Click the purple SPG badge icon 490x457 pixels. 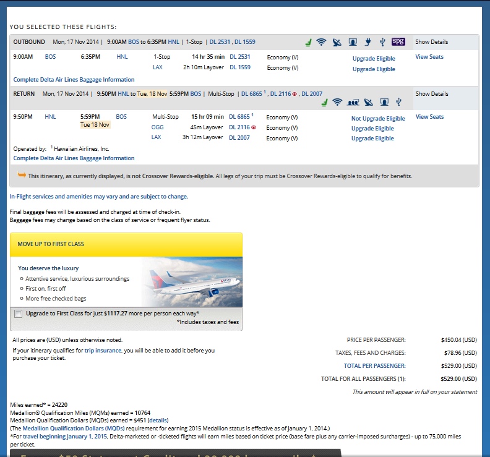pos(398,42)
